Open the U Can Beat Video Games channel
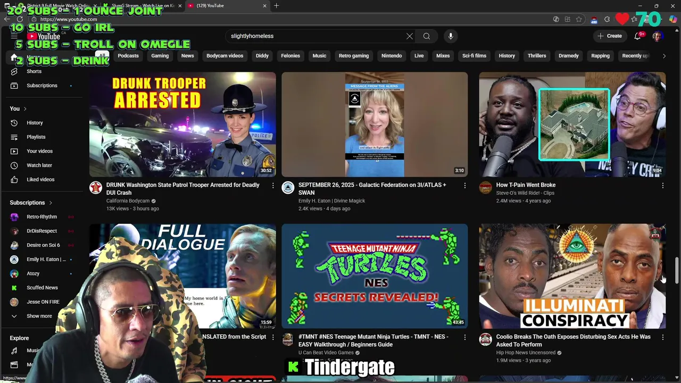 [x=326, y=353]
